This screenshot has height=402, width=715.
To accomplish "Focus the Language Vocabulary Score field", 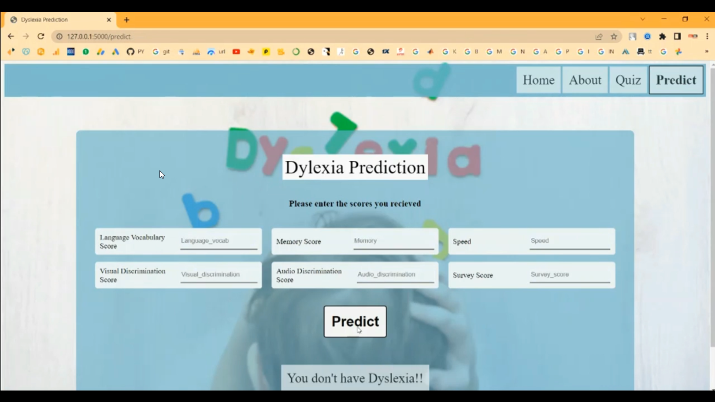I will click(x=219, y=241).
